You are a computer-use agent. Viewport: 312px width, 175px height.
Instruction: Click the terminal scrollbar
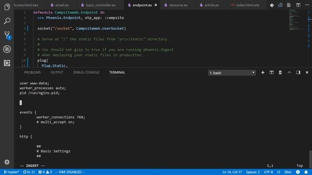[311, 159]
